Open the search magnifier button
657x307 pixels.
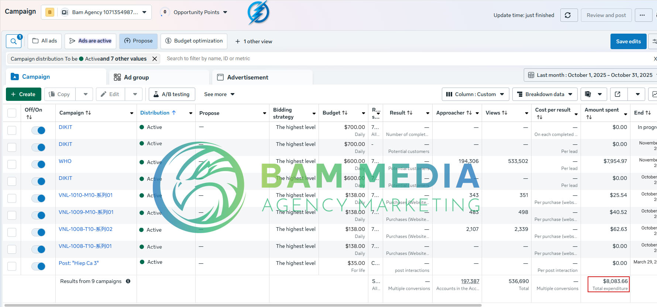pos(14,41)
